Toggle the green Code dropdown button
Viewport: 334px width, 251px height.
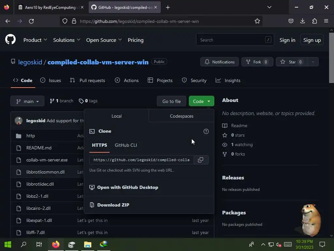coord(201,101)
